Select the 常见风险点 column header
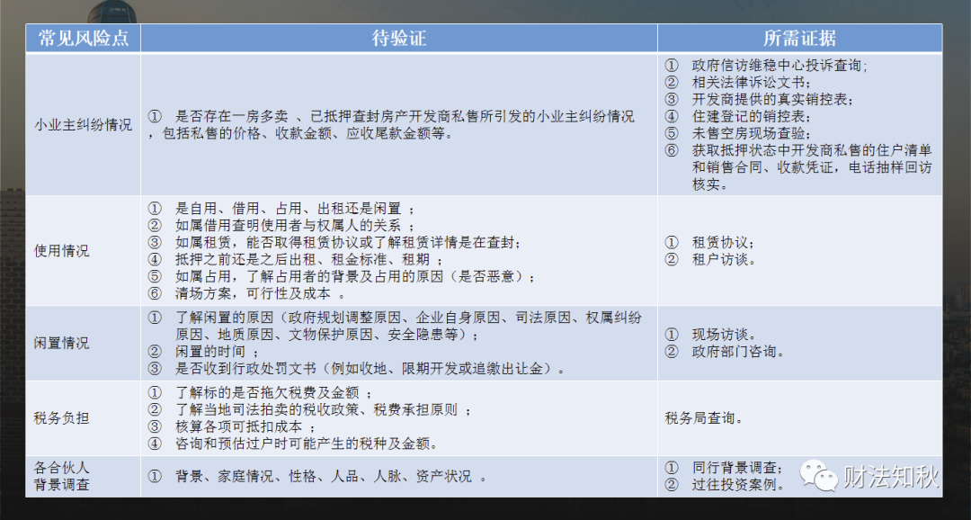 tap(83, 38)
